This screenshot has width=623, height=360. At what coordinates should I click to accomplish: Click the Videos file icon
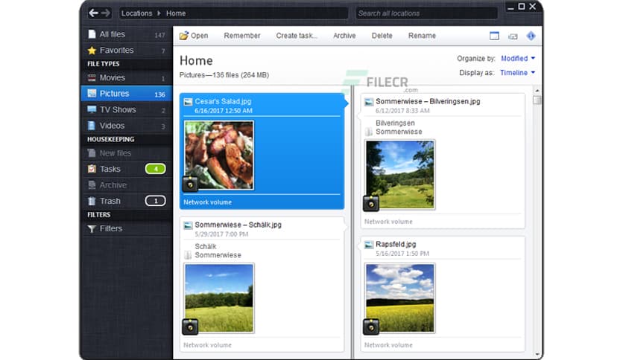92,125
